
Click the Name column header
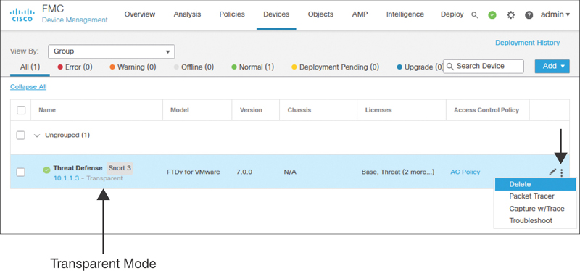47,110
